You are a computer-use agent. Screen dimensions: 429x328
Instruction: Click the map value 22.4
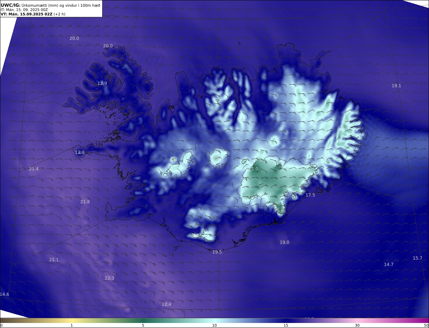[x=166, y=304]
